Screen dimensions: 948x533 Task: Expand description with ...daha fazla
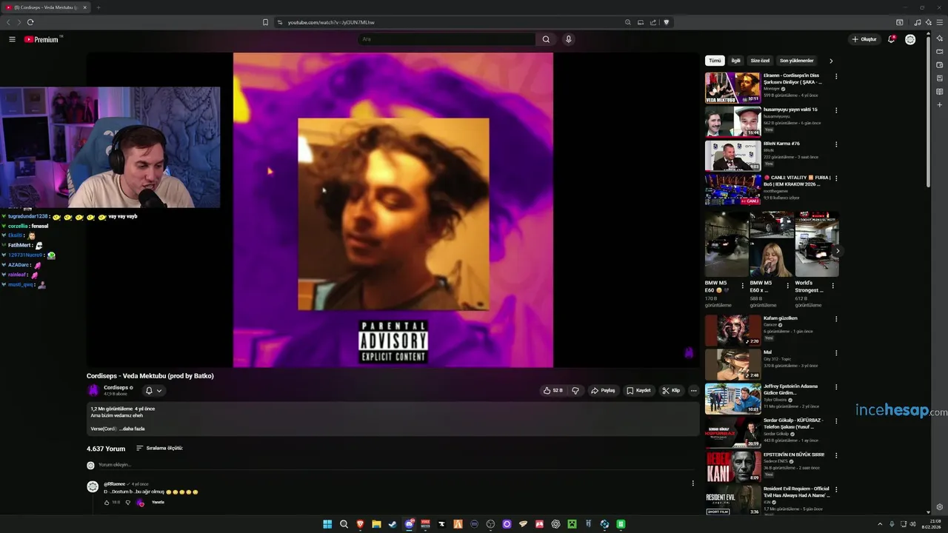132,429
